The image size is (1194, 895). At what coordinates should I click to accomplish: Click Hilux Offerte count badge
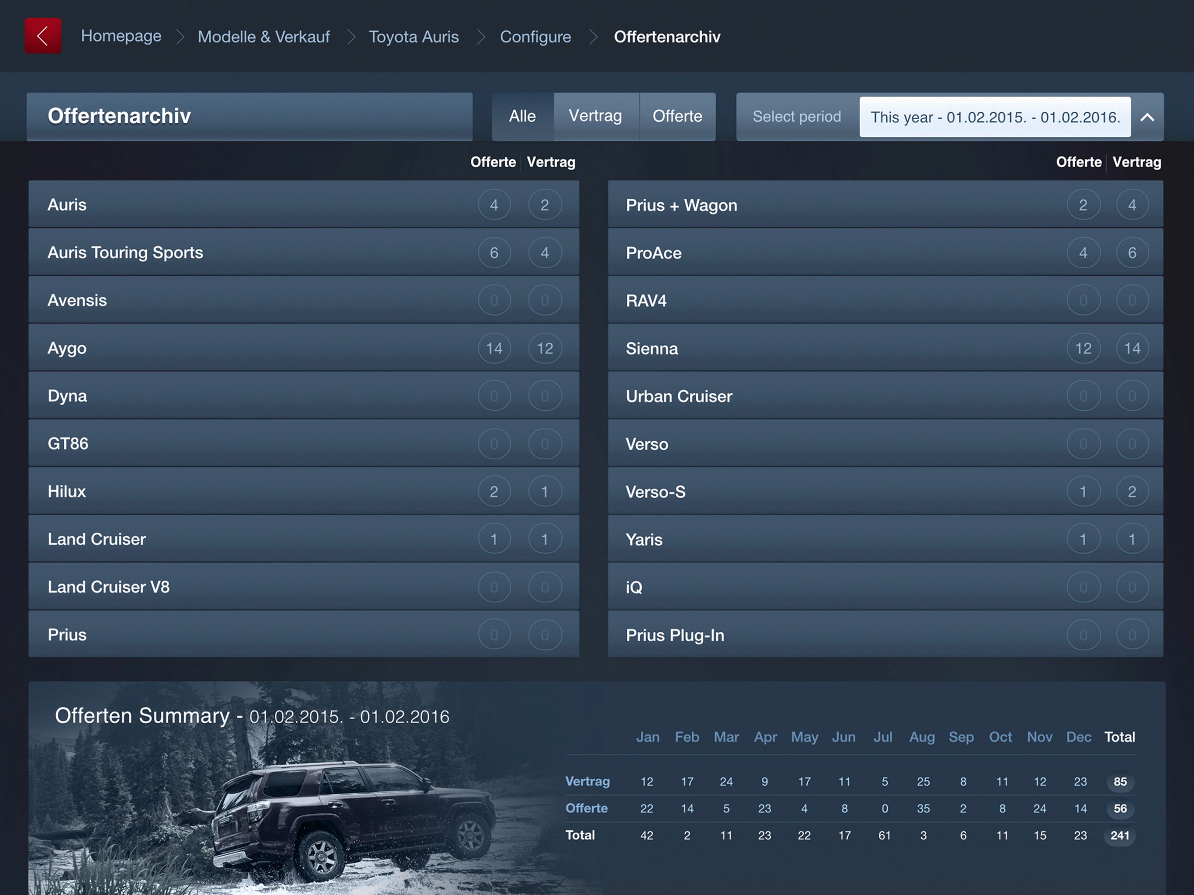[494, 492]
